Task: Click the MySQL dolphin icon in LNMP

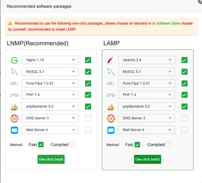Action: (x=14, y=72)
